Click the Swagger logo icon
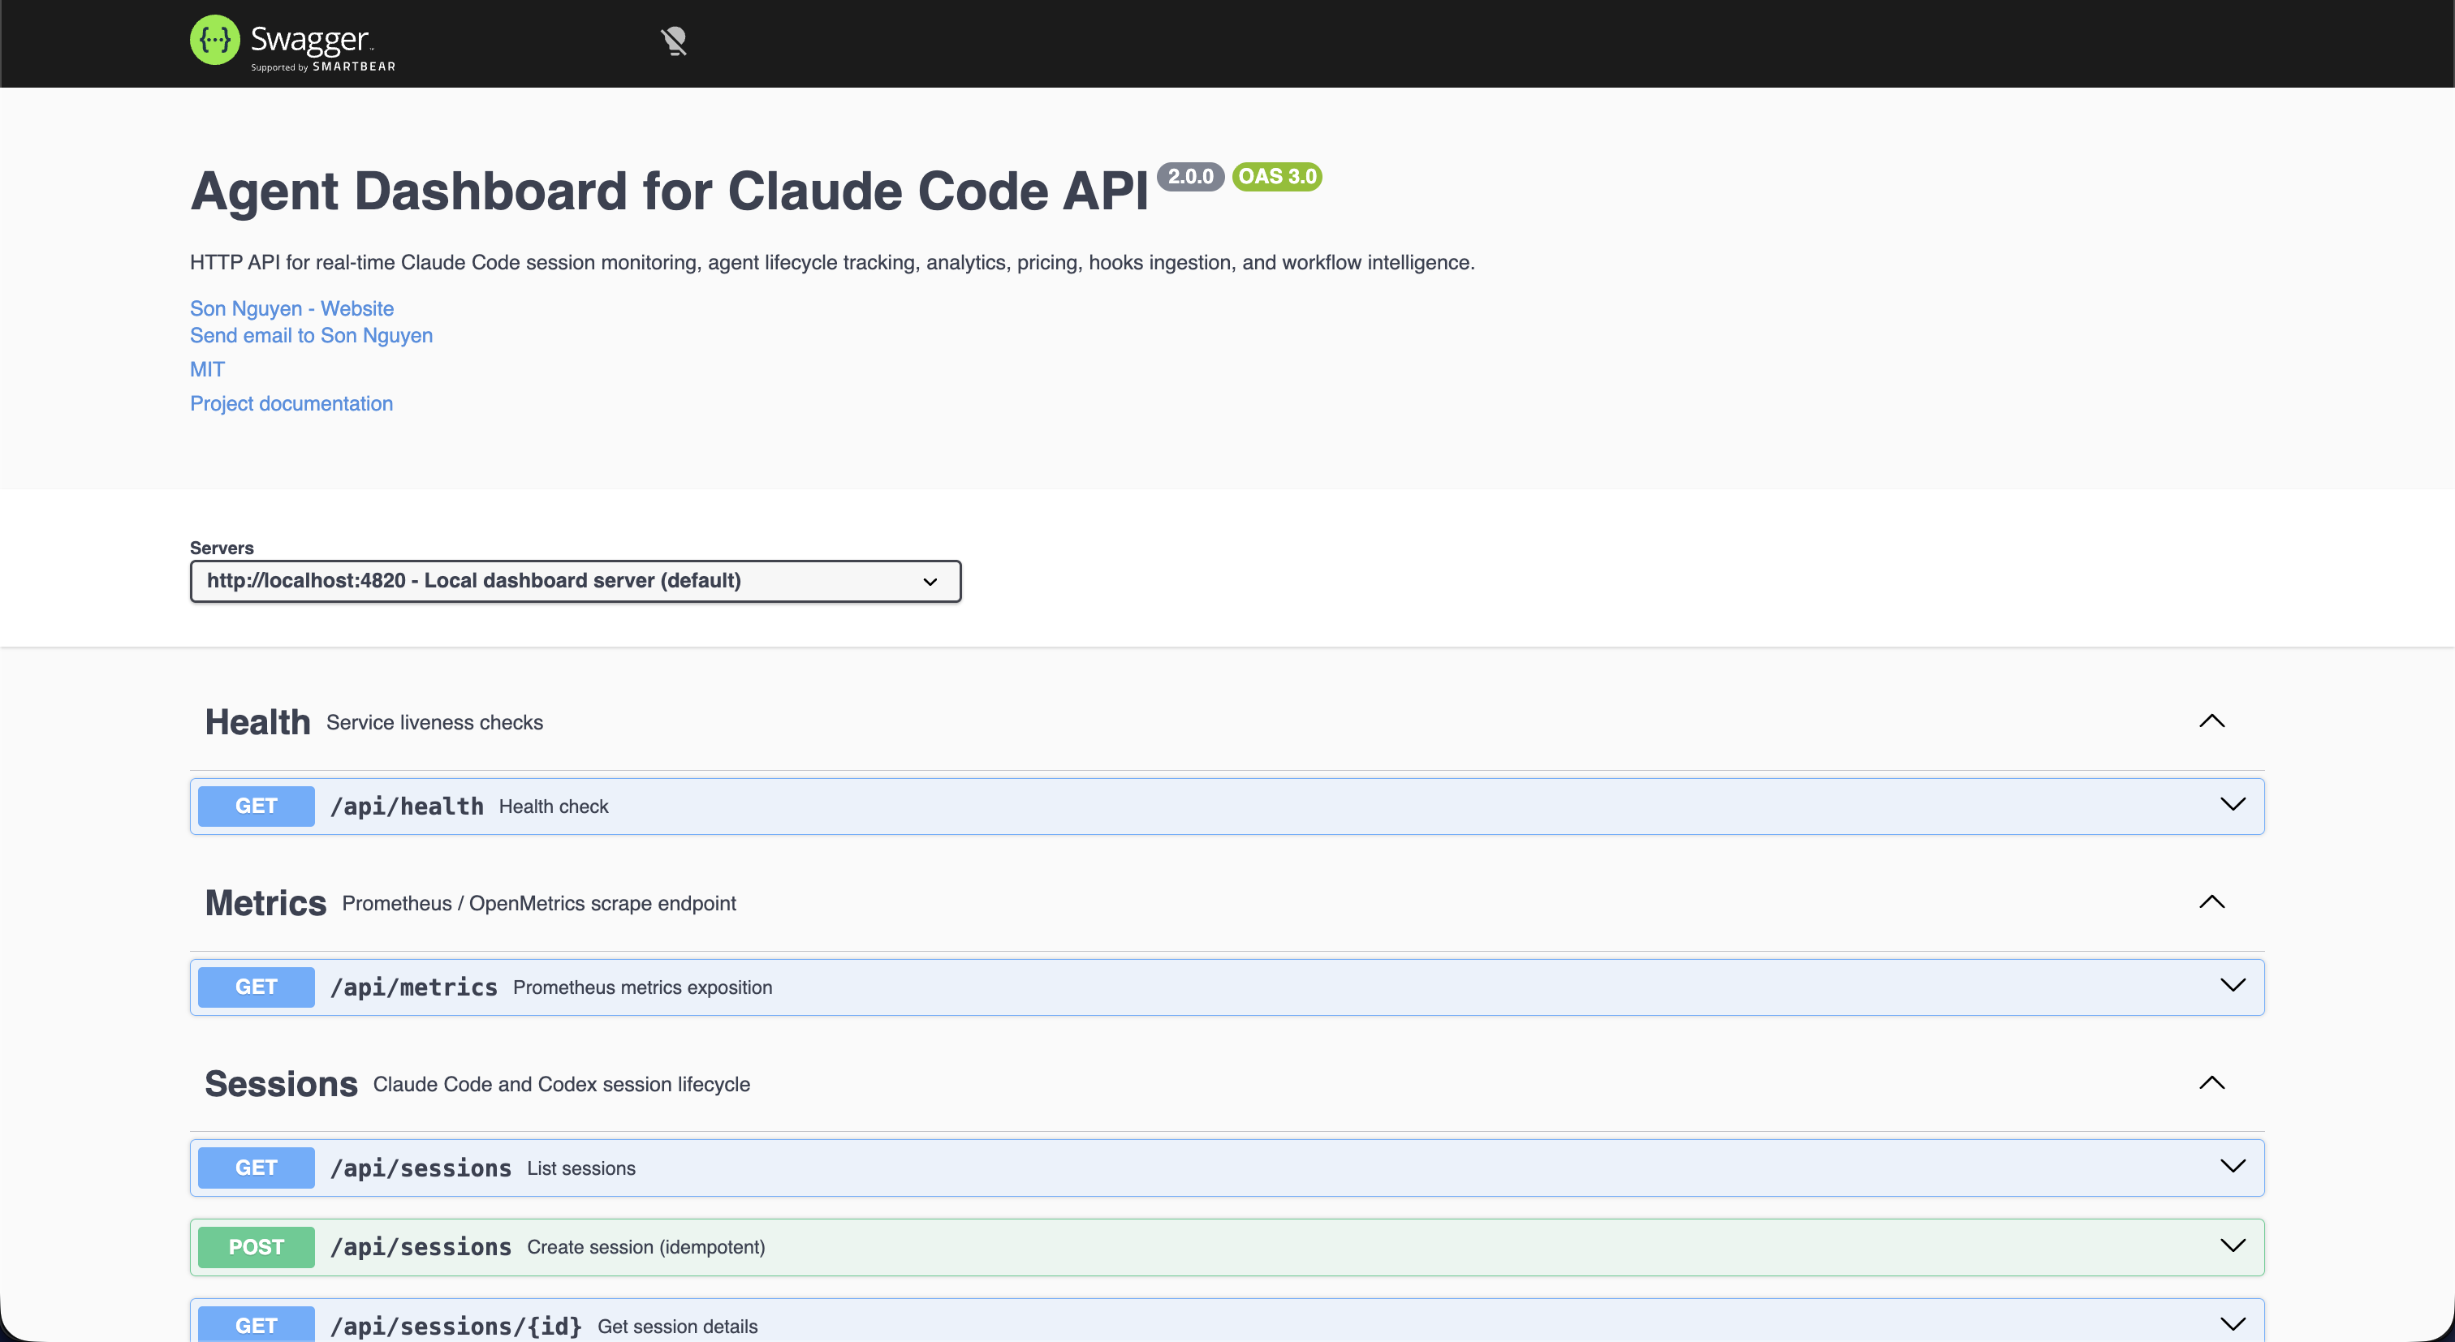2455x1342 pixels. click(x=214, y=40)
